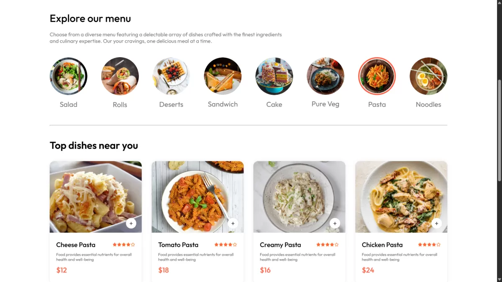Select the Salad category icon

(x=69, y=76)
